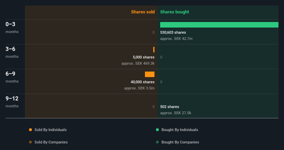This screenshot has height=150, width=284.
Task: Click the Shares sold column header
Action: pos(143,12)
